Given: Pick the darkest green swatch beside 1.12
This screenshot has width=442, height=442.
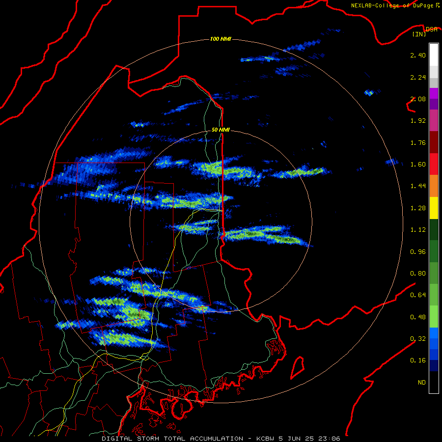Looking at the screenshot, I should click(434, 230).
